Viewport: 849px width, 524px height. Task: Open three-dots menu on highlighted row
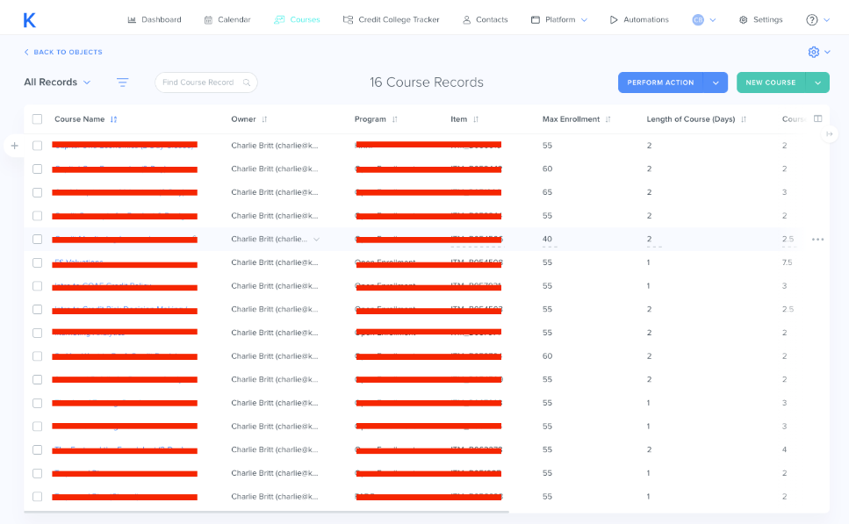(817, 240)
